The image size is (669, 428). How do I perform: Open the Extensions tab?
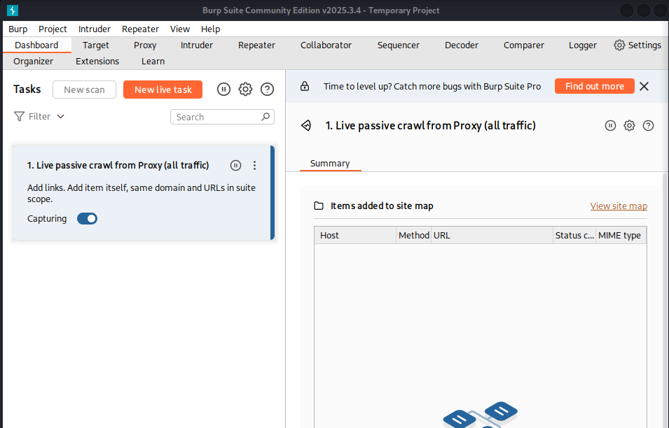[x=97, y=62]
